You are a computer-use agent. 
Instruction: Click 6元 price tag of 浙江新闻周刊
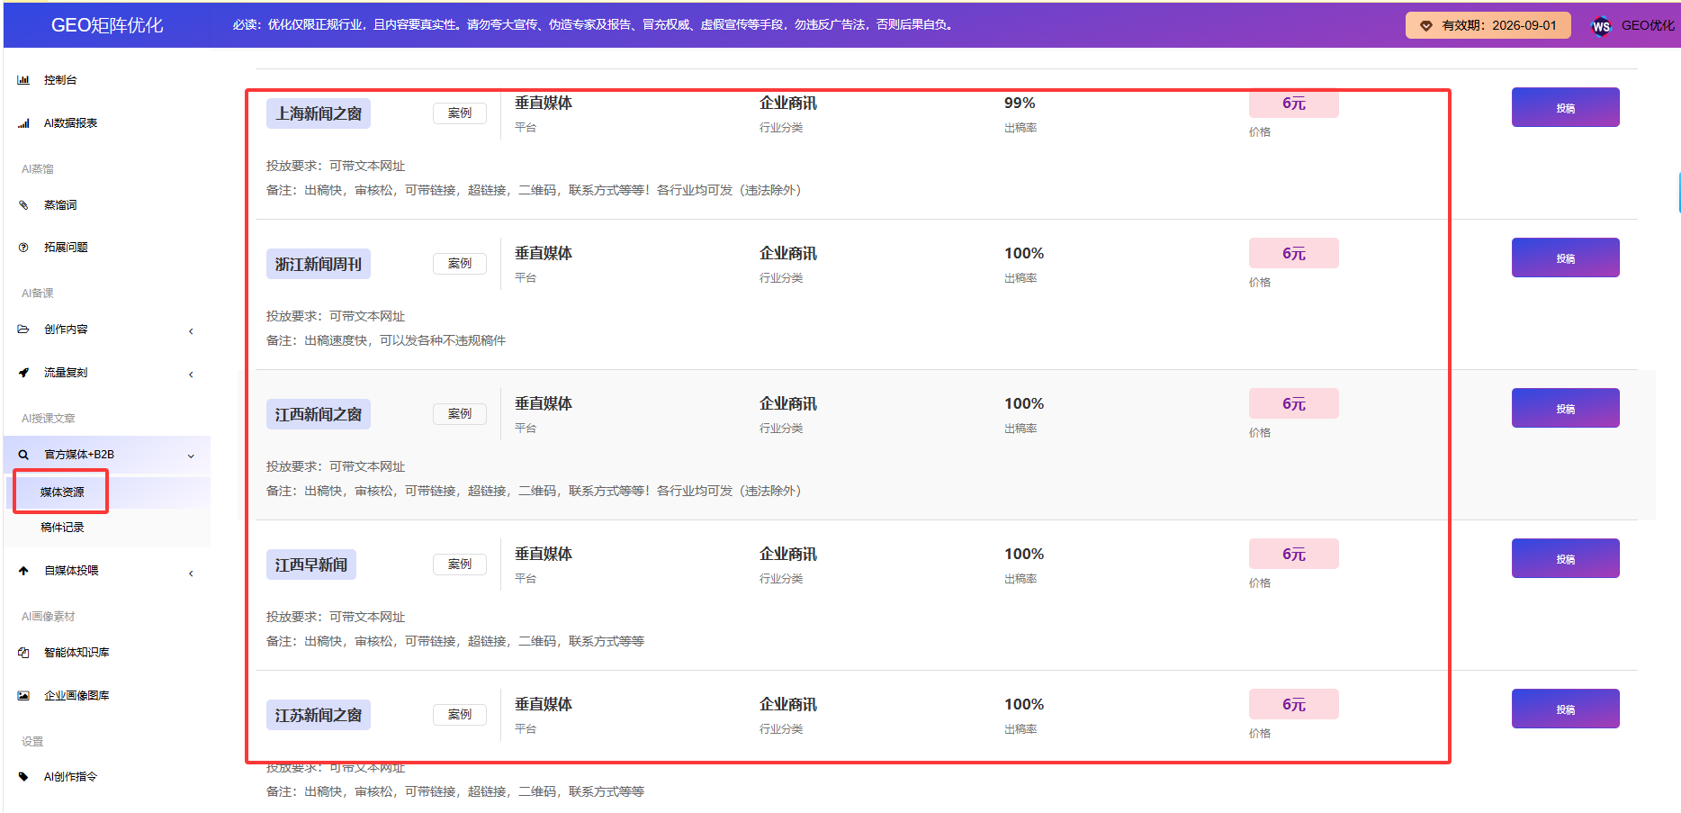tap(1294, 253)
